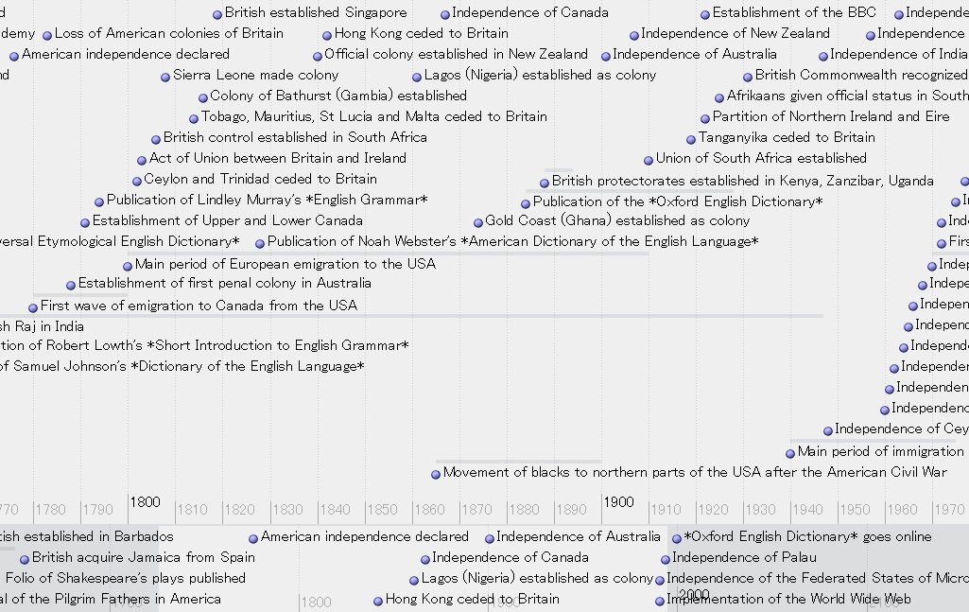Image resolution: width=969 pixels, height=612 pixels.
Task: Click the 2000 label in the overview band
Action: [x=693, y=595]
